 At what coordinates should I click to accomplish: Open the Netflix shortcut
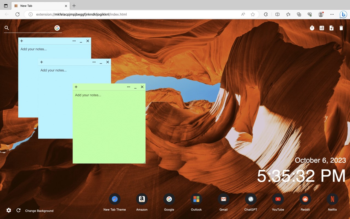point(332,202)
